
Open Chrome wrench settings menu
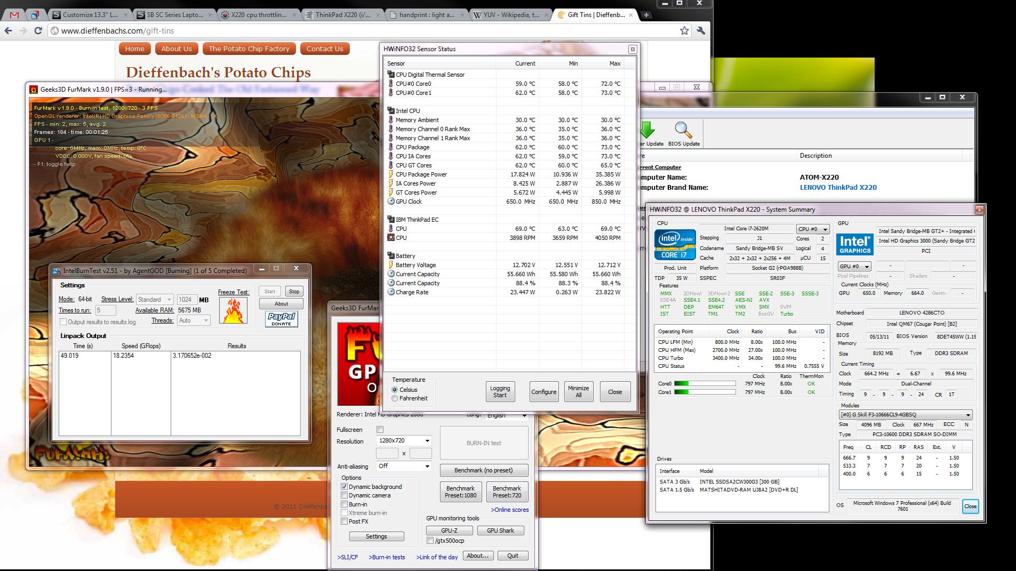tap(701, 31)
